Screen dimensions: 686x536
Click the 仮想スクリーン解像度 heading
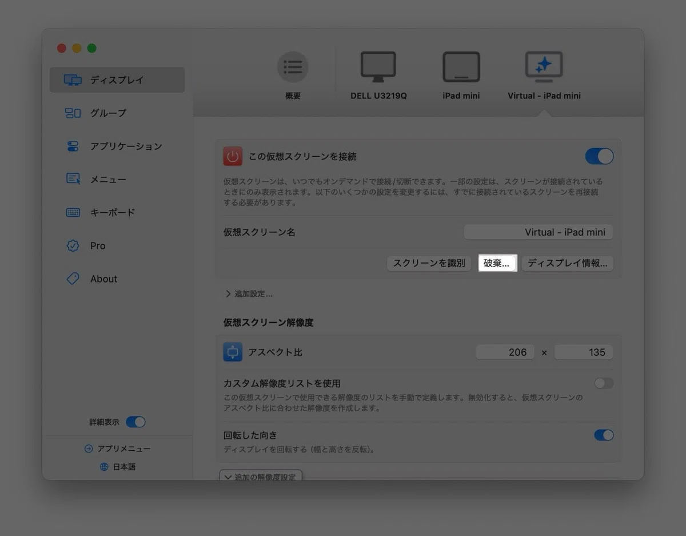pos(268,323)
